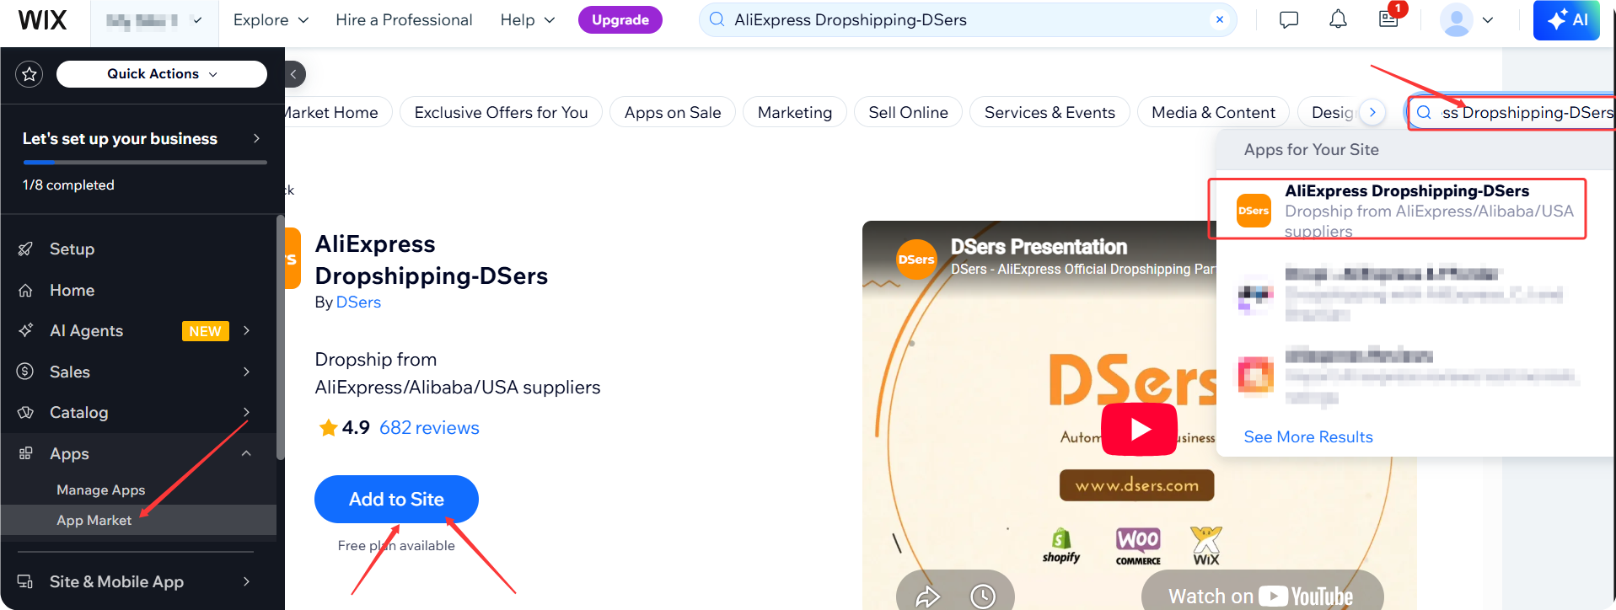
Task: Select the Sell Online category tab
Action: (908, 113)
